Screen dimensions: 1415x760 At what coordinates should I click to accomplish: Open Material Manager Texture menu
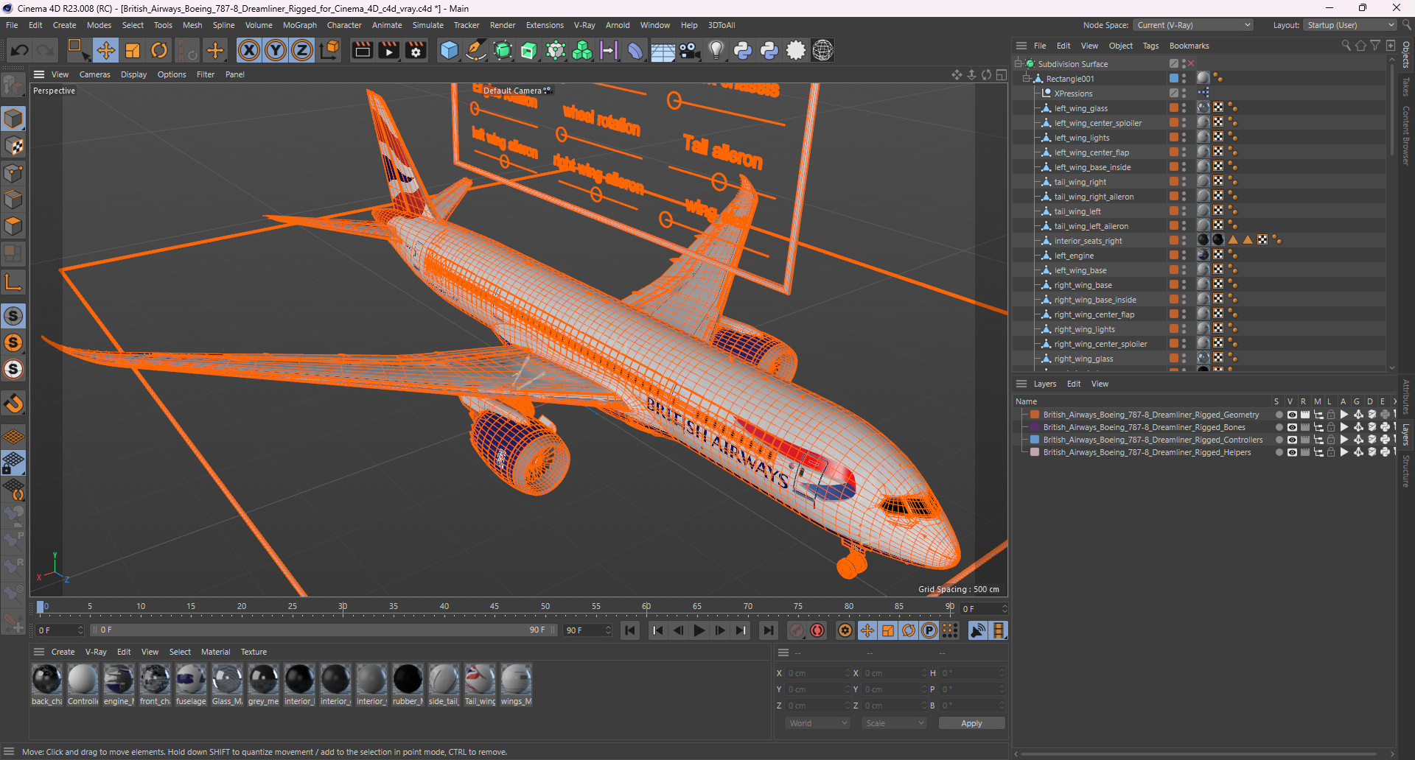(254, 652)
